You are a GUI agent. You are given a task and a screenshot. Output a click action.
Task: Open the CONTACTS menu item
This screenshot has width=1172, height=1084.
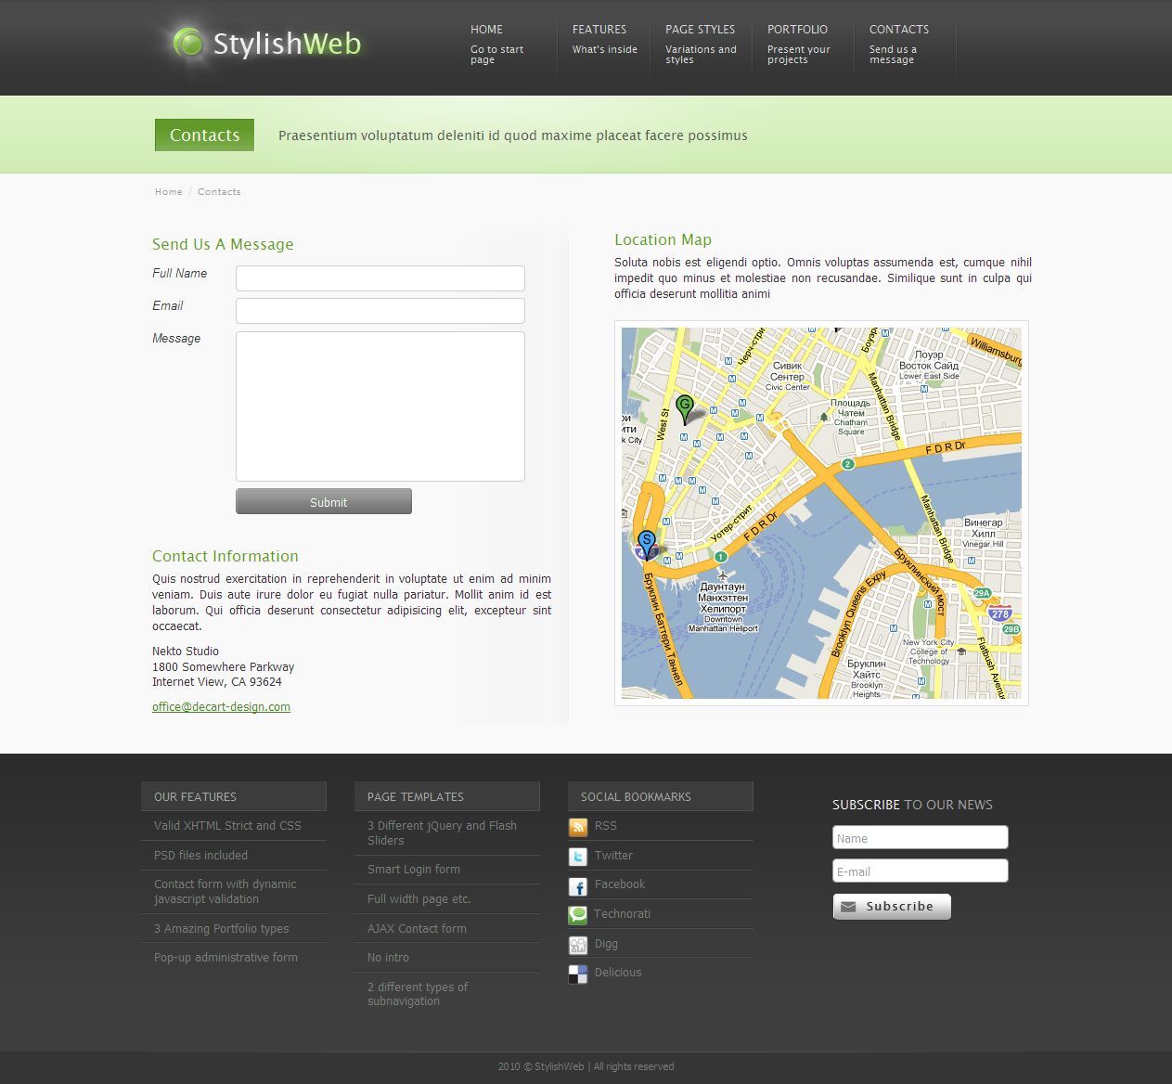coord(898,29)
